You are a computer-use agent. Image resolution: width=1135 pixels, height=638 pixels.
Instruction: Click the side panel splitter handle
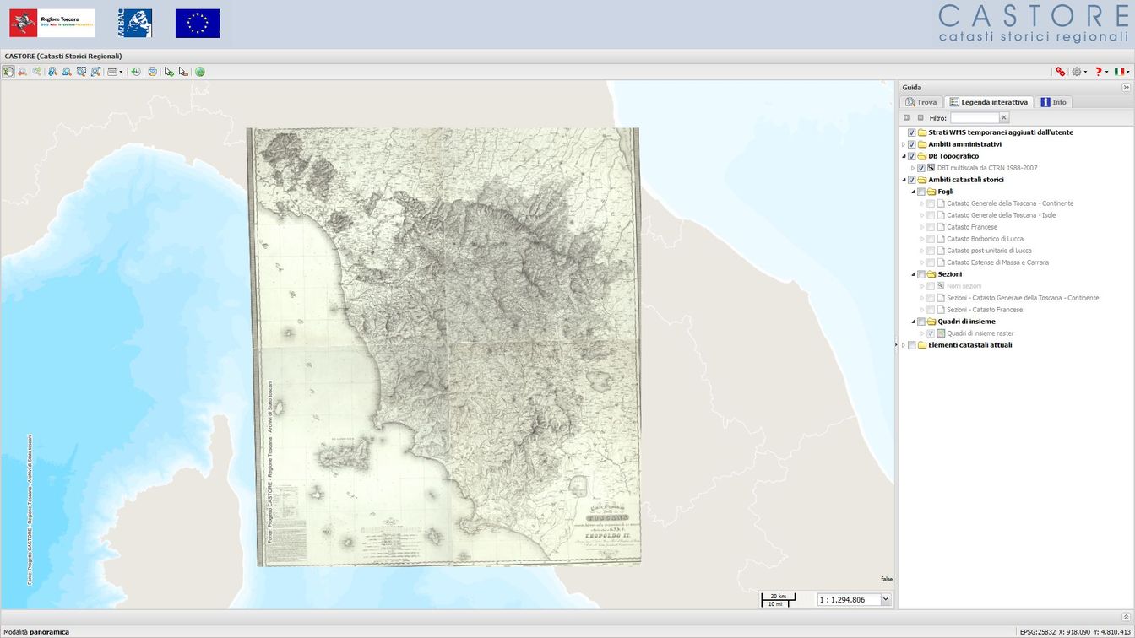pyautogui.click(x=896, y=344)
